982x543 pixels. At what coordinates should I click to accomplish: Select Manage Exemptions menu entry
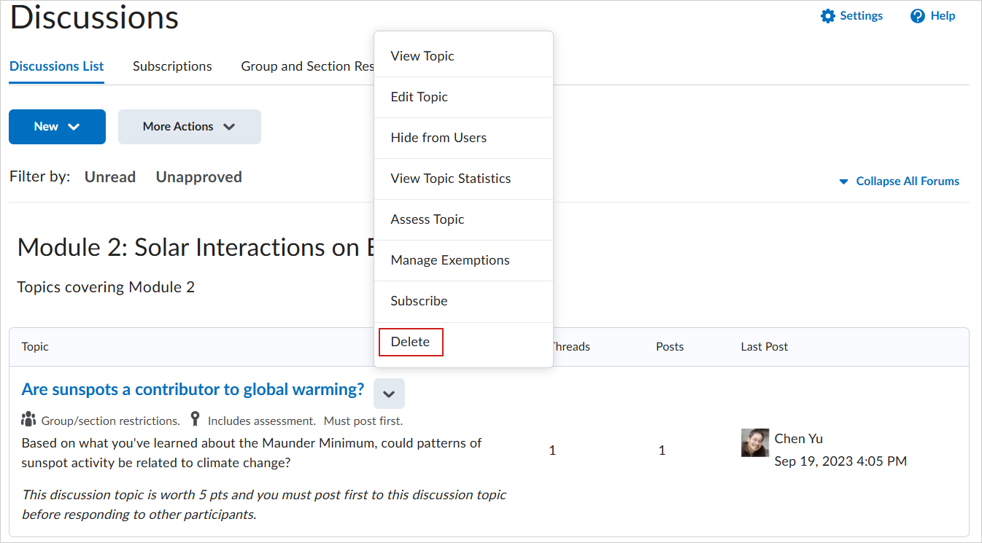[x=450, y=260]
